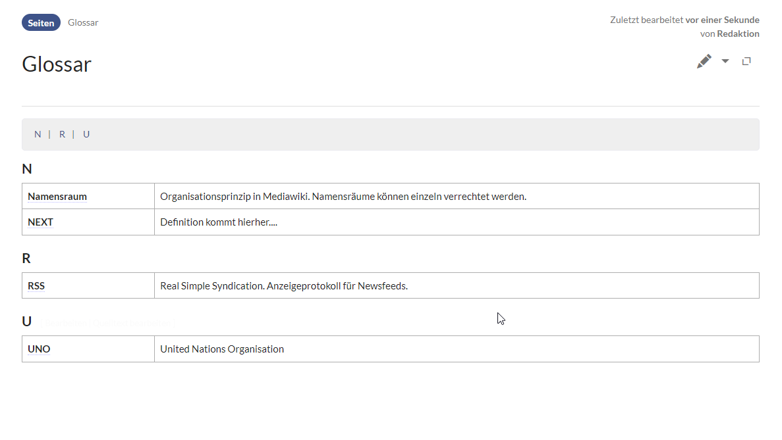The image size is (782, 440).
Task: Jump to letter R in index bar
Action: click(x=62, y=134)
